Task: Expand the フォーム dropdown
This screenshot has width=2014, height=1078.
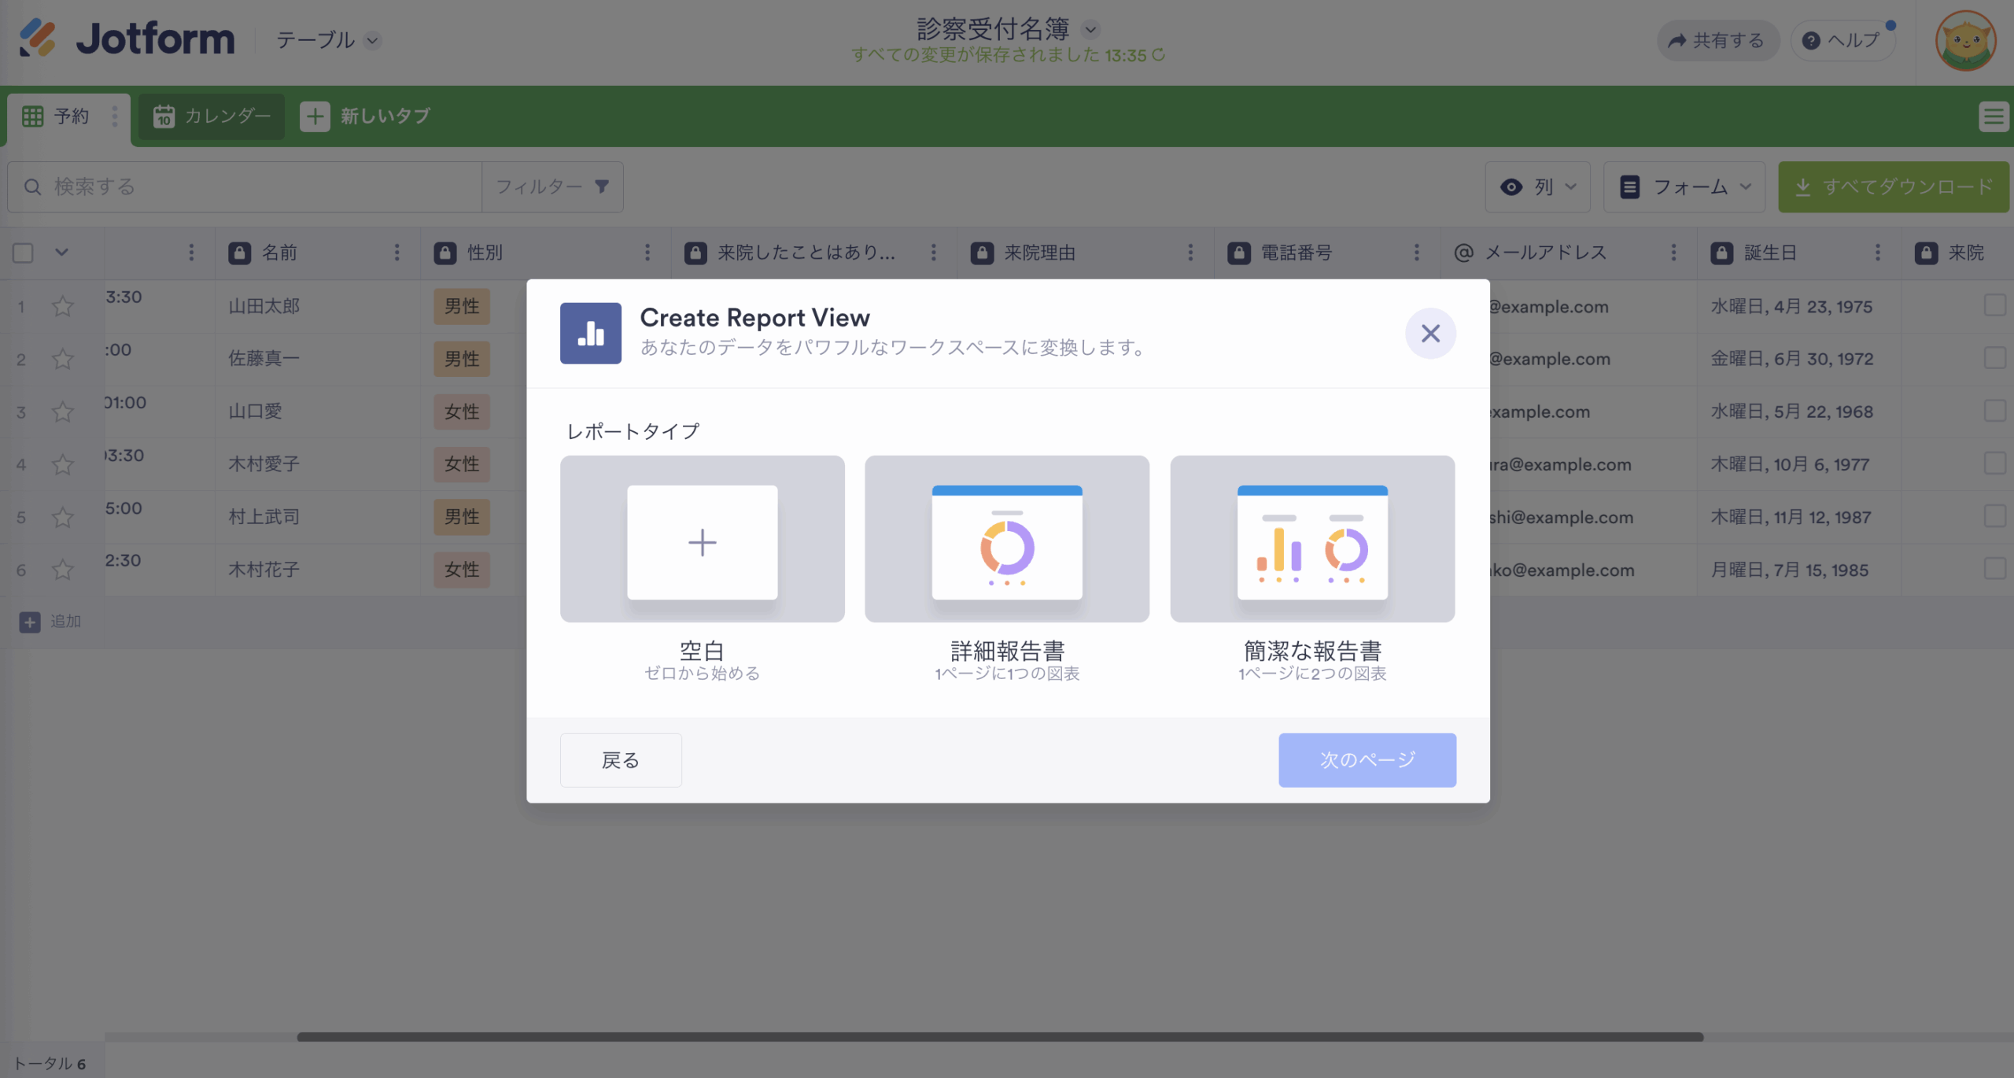Action: click(x=1684, y=187)
